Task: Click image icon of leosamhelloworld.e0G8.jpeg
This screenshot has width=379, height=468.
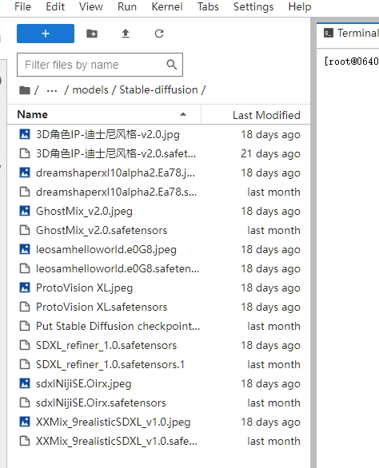Action: point(25,249)
